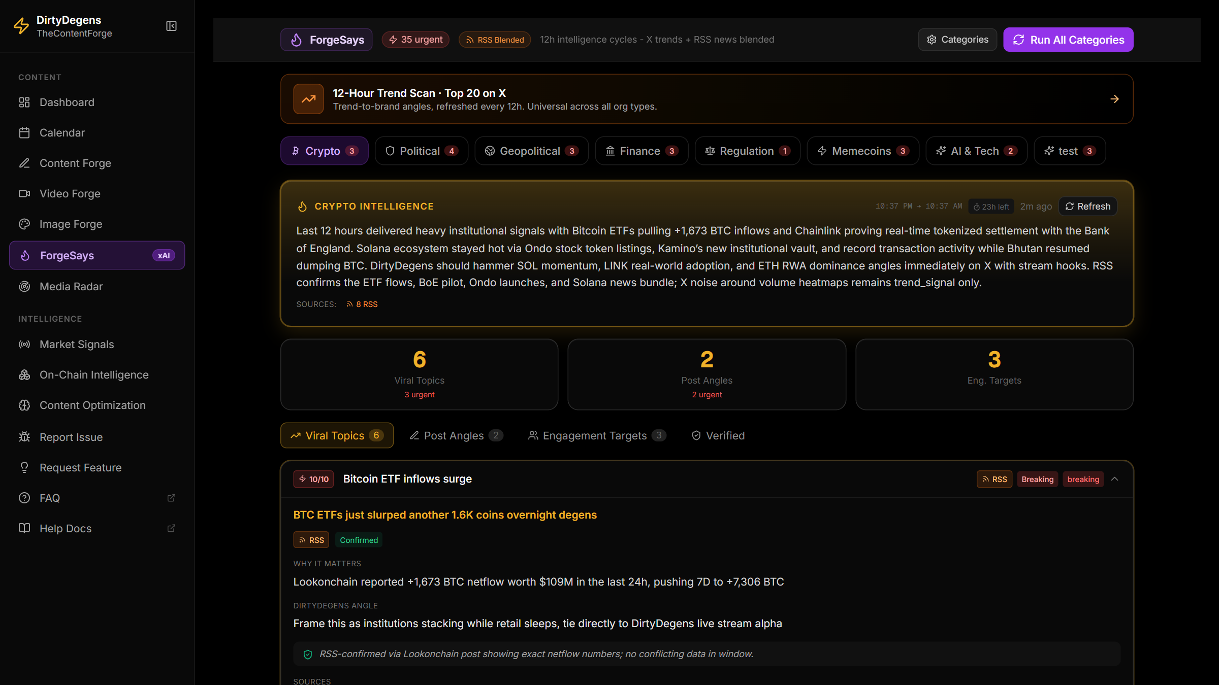Click the ForgeSays header button
1219x685 pixels.
(x=326, y=40)
